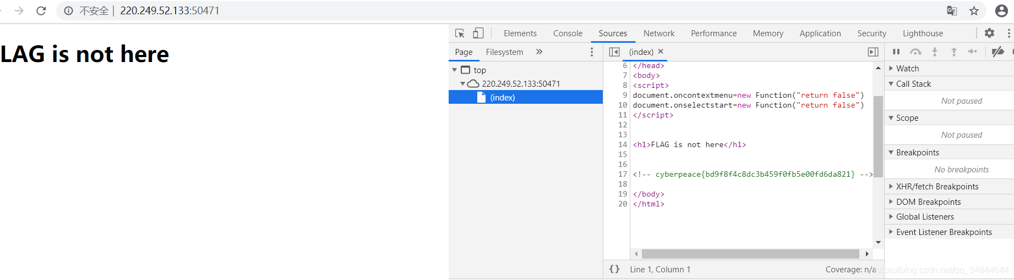The height and width of the screenshot is (280, 1014).
Task: Click scroll-down arrow of source editor
Action: (878, 242)
